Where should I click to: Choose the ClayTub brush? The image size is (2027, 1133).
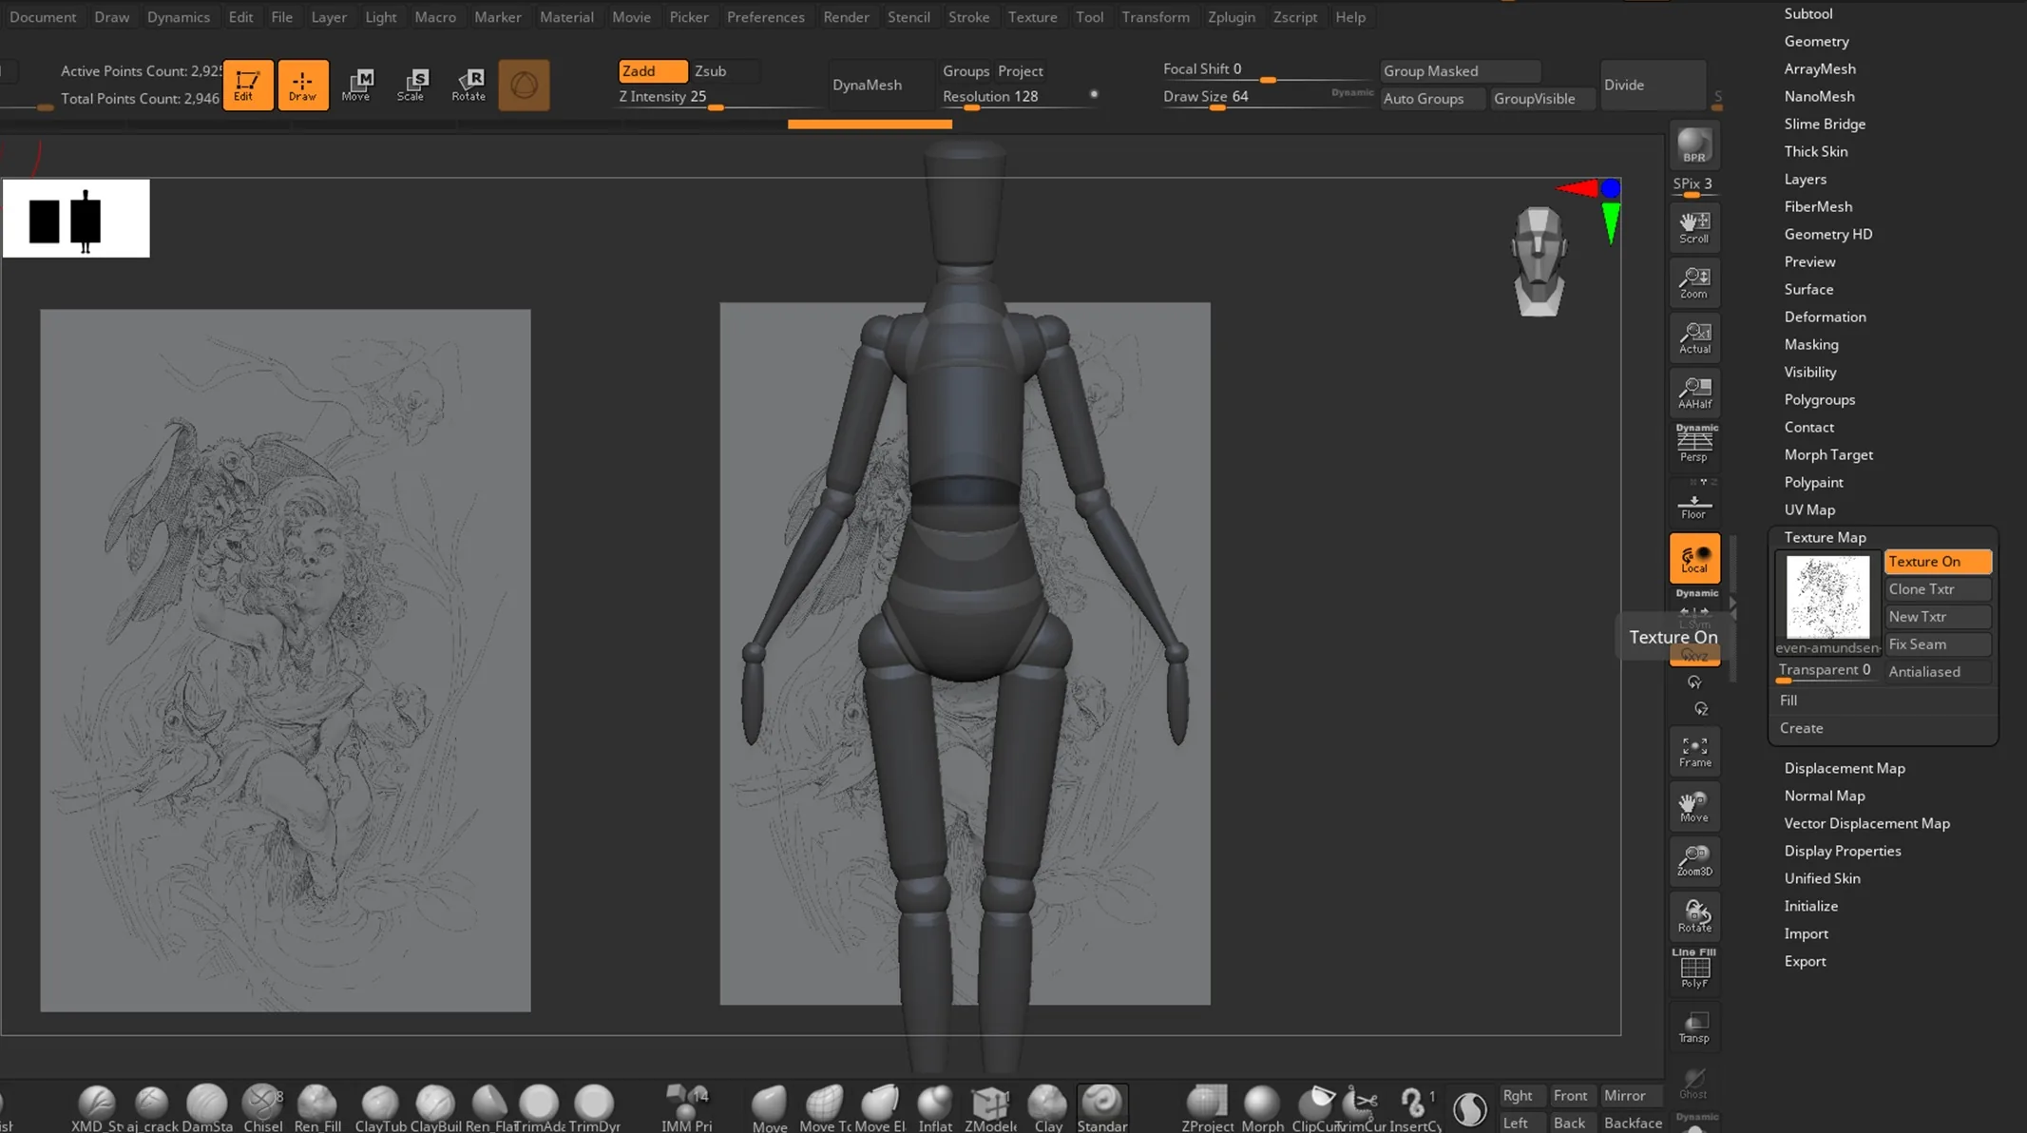[x=380, y=1108]
